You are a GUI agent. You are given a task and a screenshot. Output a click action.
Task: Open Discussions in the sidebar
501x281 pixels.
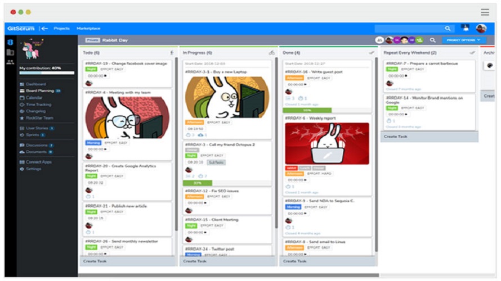click(x=37, y=145)
